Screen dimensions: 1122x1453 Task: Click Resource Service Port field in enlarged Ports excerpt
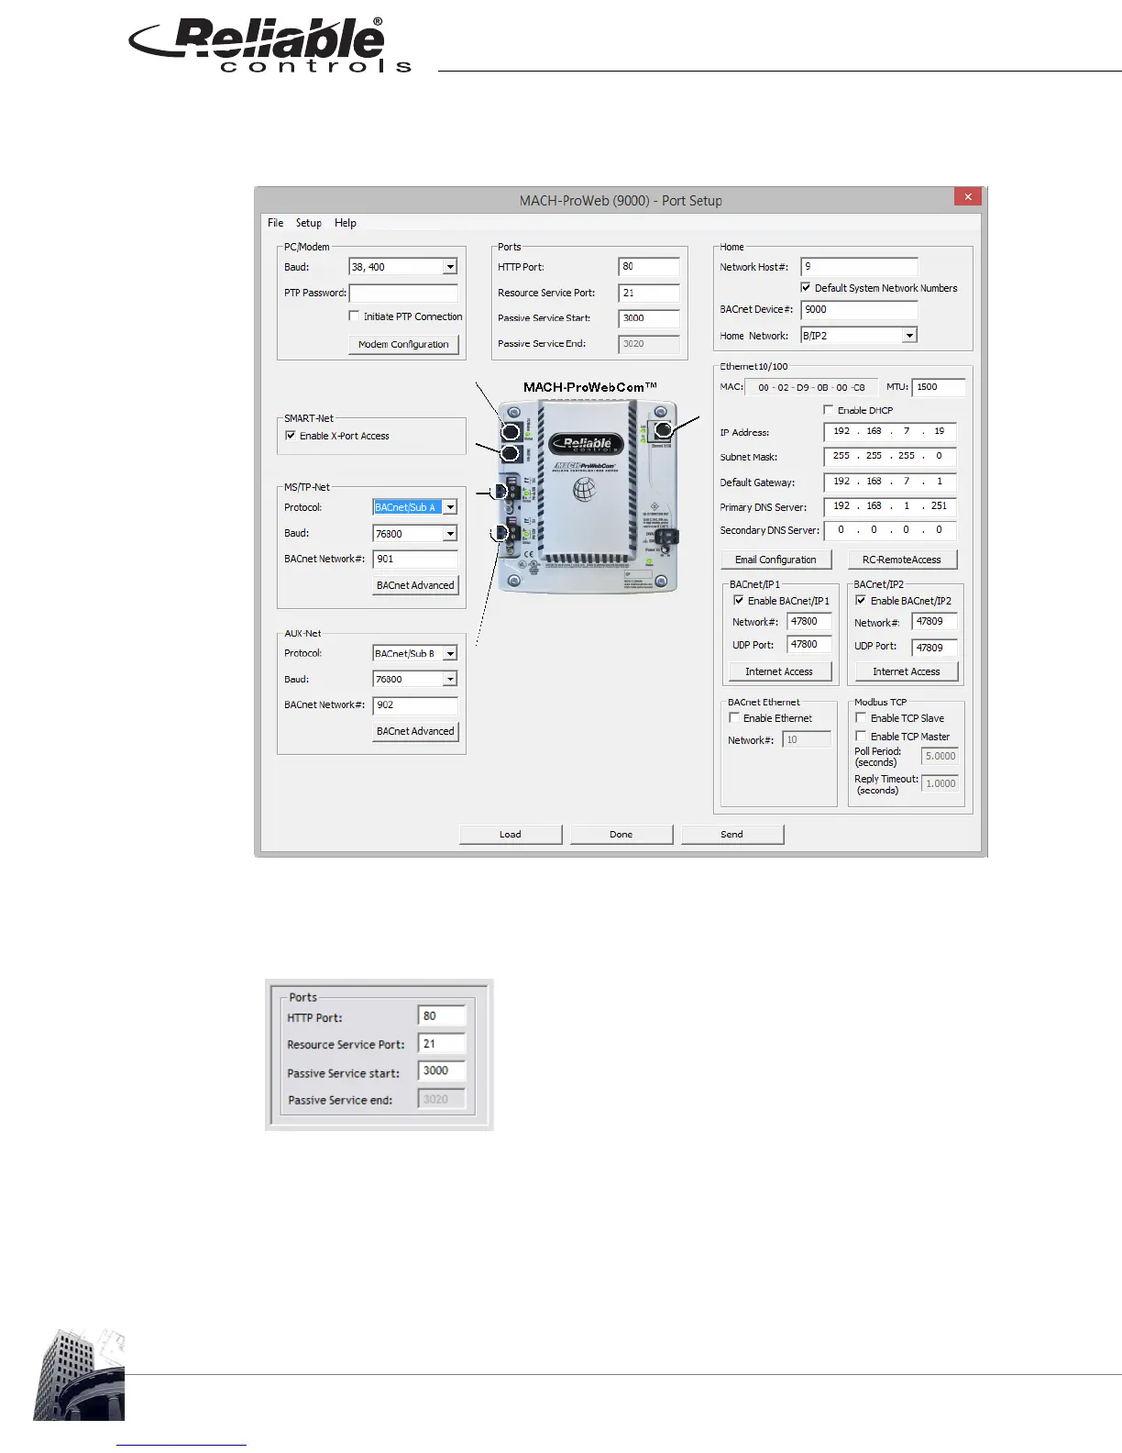(442, 1044)
